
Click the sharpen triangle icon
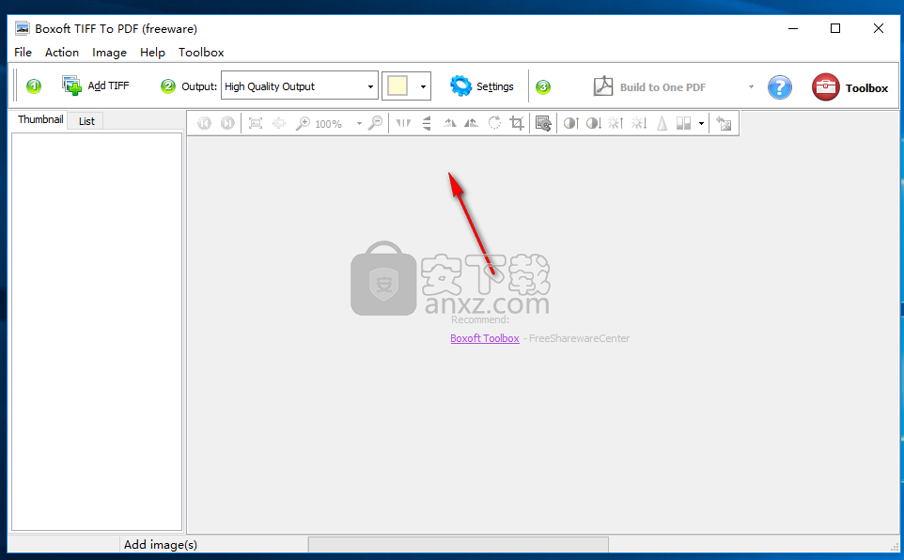pyautogui.click(x=662, y=123)
